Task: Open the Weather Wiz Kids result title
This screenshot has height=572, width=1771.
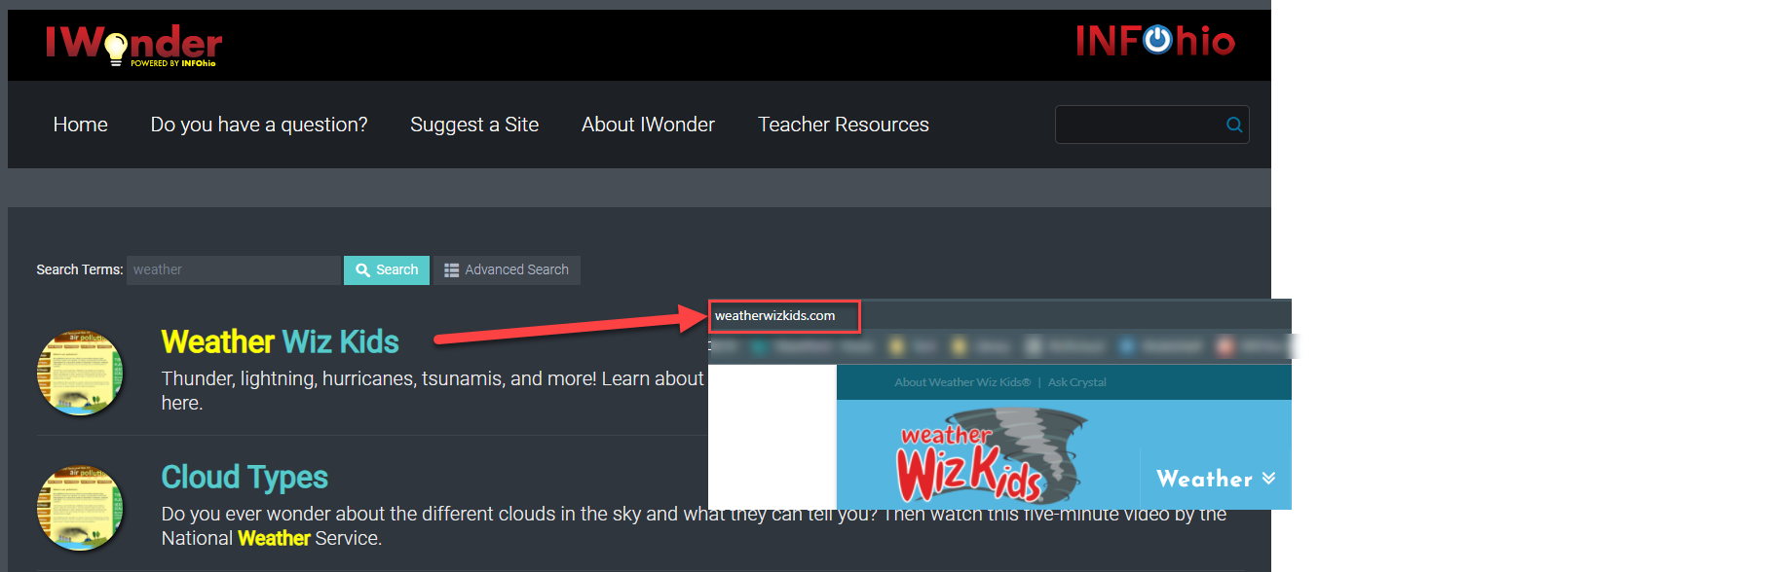Action: (x=281, y=341)
